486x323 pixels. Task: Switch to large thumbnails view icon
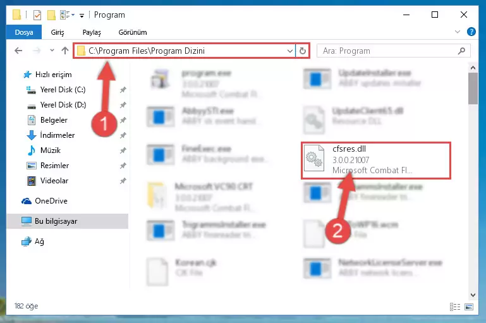(469, 307)
